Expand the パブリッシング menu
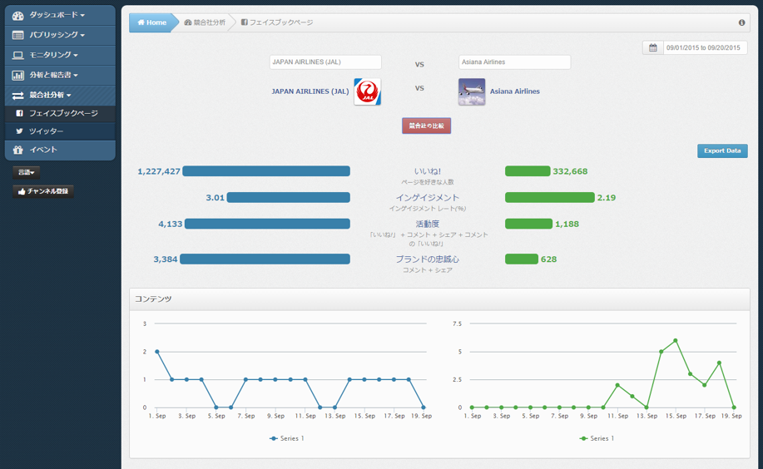This screenshot has height=469, width=763. click(57, 35)
